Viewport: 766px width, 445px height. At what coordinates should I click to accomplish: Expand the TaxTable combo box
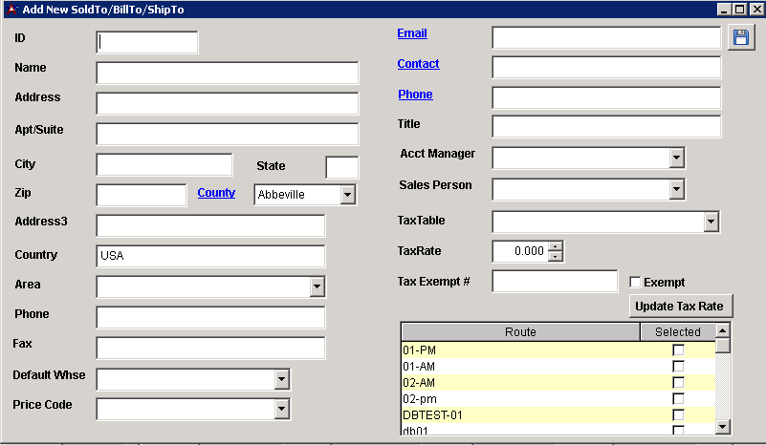click(x=710, y=222)
